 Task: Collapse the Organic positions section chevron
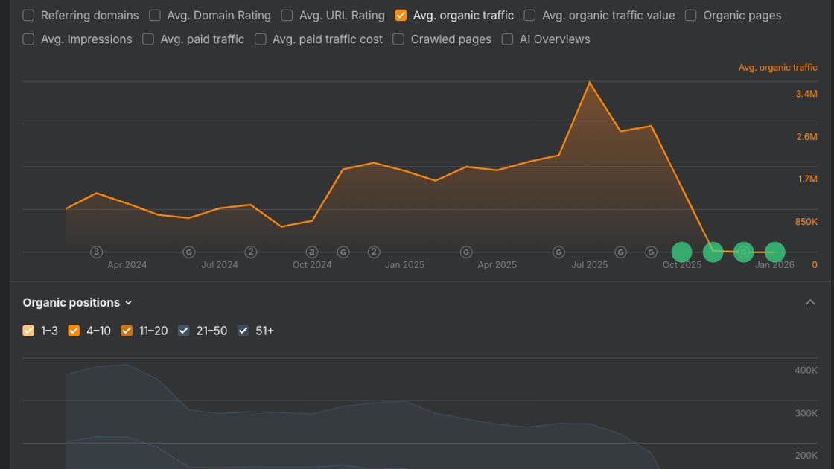(810, 302)
